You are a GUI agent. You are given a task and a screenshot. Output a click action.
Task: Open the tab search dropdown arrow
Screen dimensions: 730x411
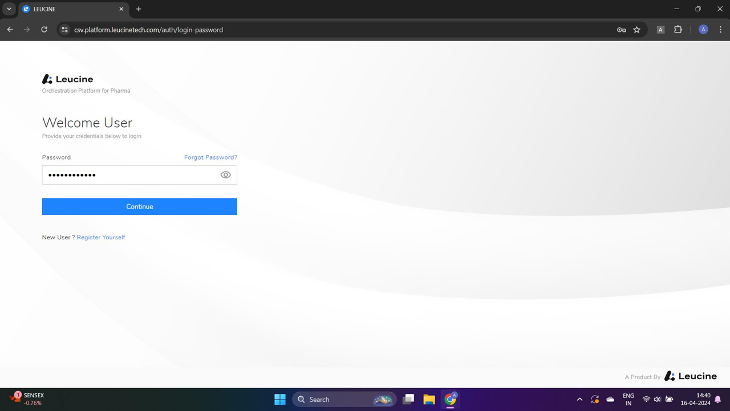pos(9,9)
